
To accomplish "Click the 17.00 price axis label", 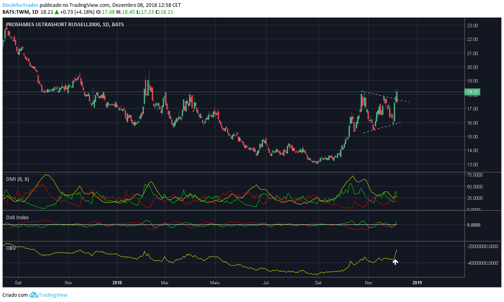I will coord(472,109).
